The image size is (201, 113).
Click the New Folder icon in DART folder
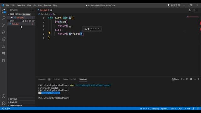click(26, 21)
